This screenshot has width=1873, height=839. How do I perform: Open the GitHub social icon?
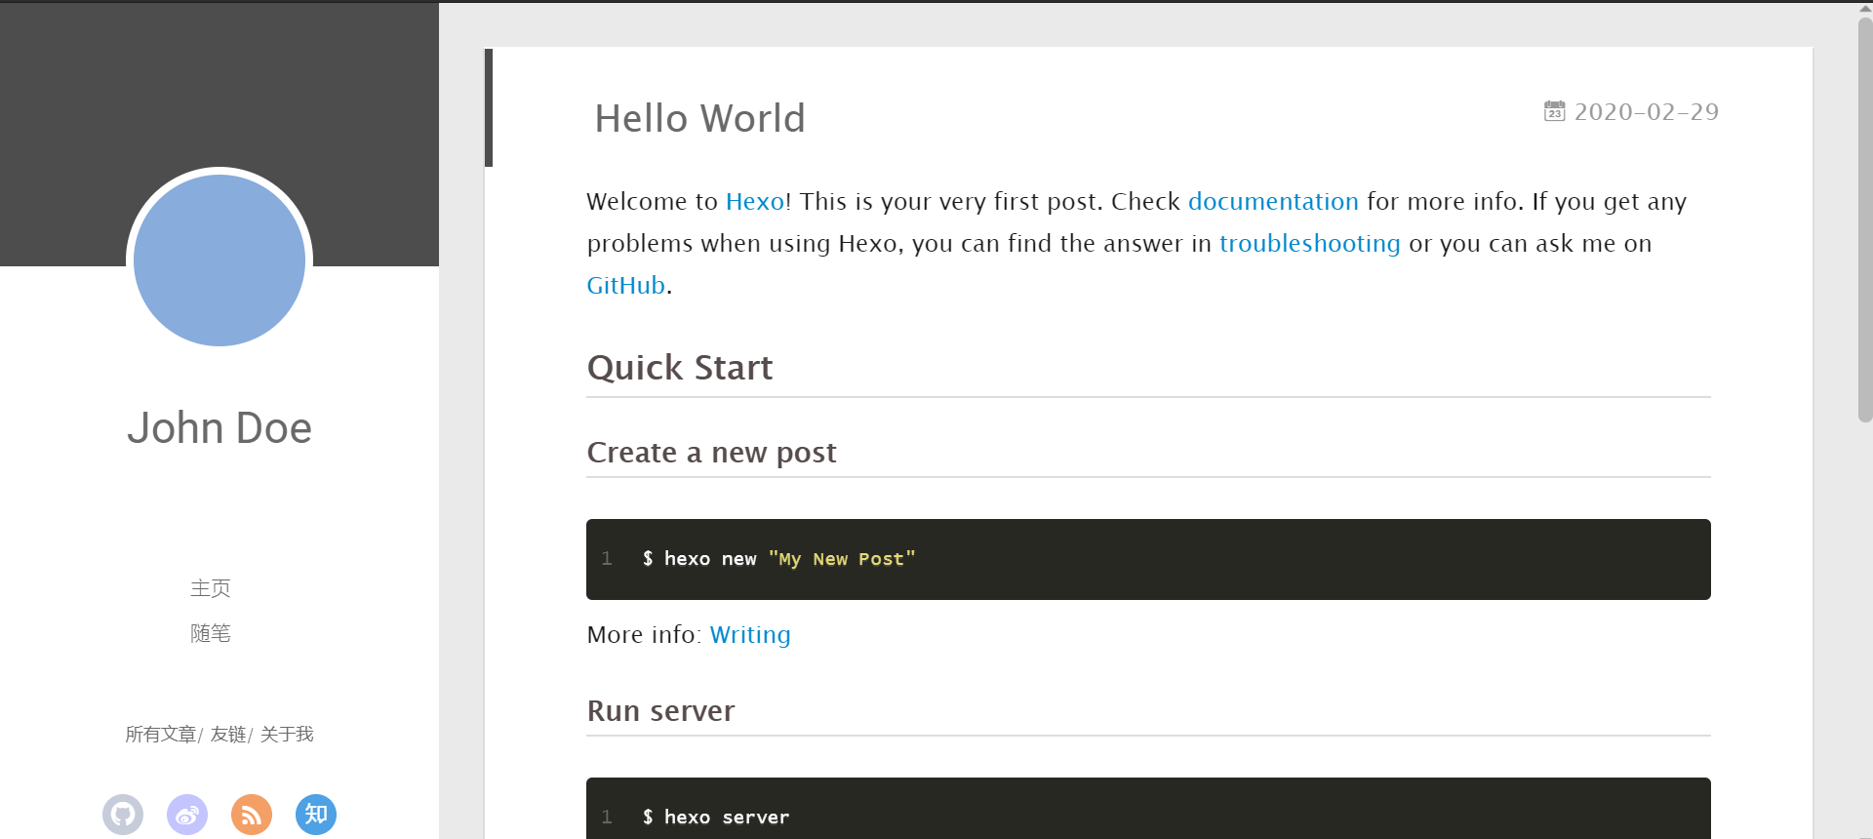coord(123,815)
